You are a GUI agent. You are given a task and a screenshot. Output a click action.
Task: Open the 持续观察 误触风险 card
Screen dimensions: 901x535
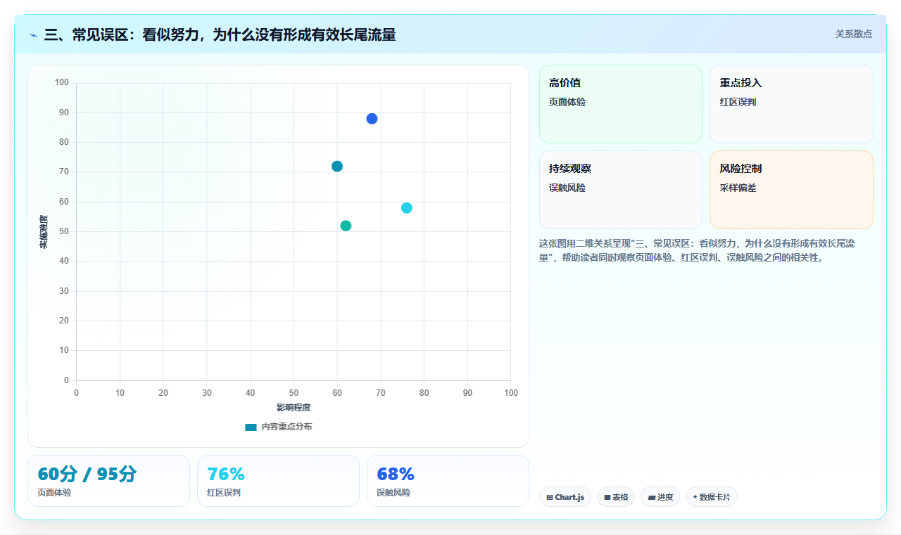(621, 190)
